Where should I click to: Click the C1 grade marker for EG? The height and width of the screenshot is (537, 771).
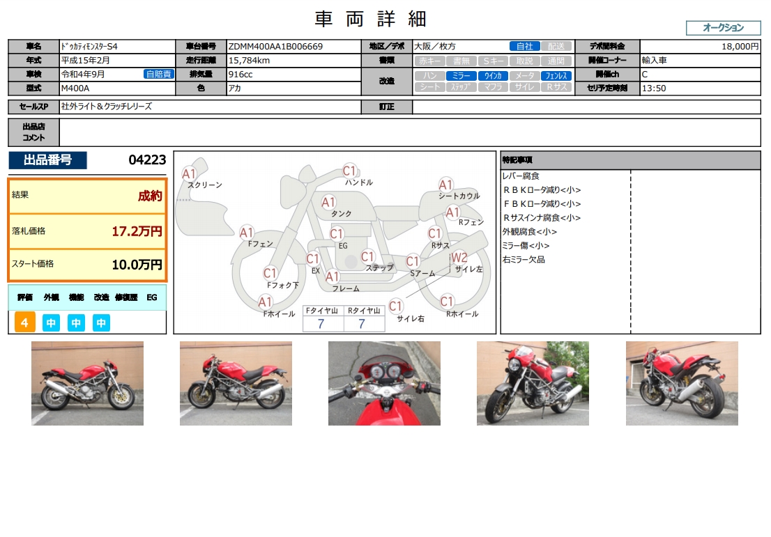point(336,234)
